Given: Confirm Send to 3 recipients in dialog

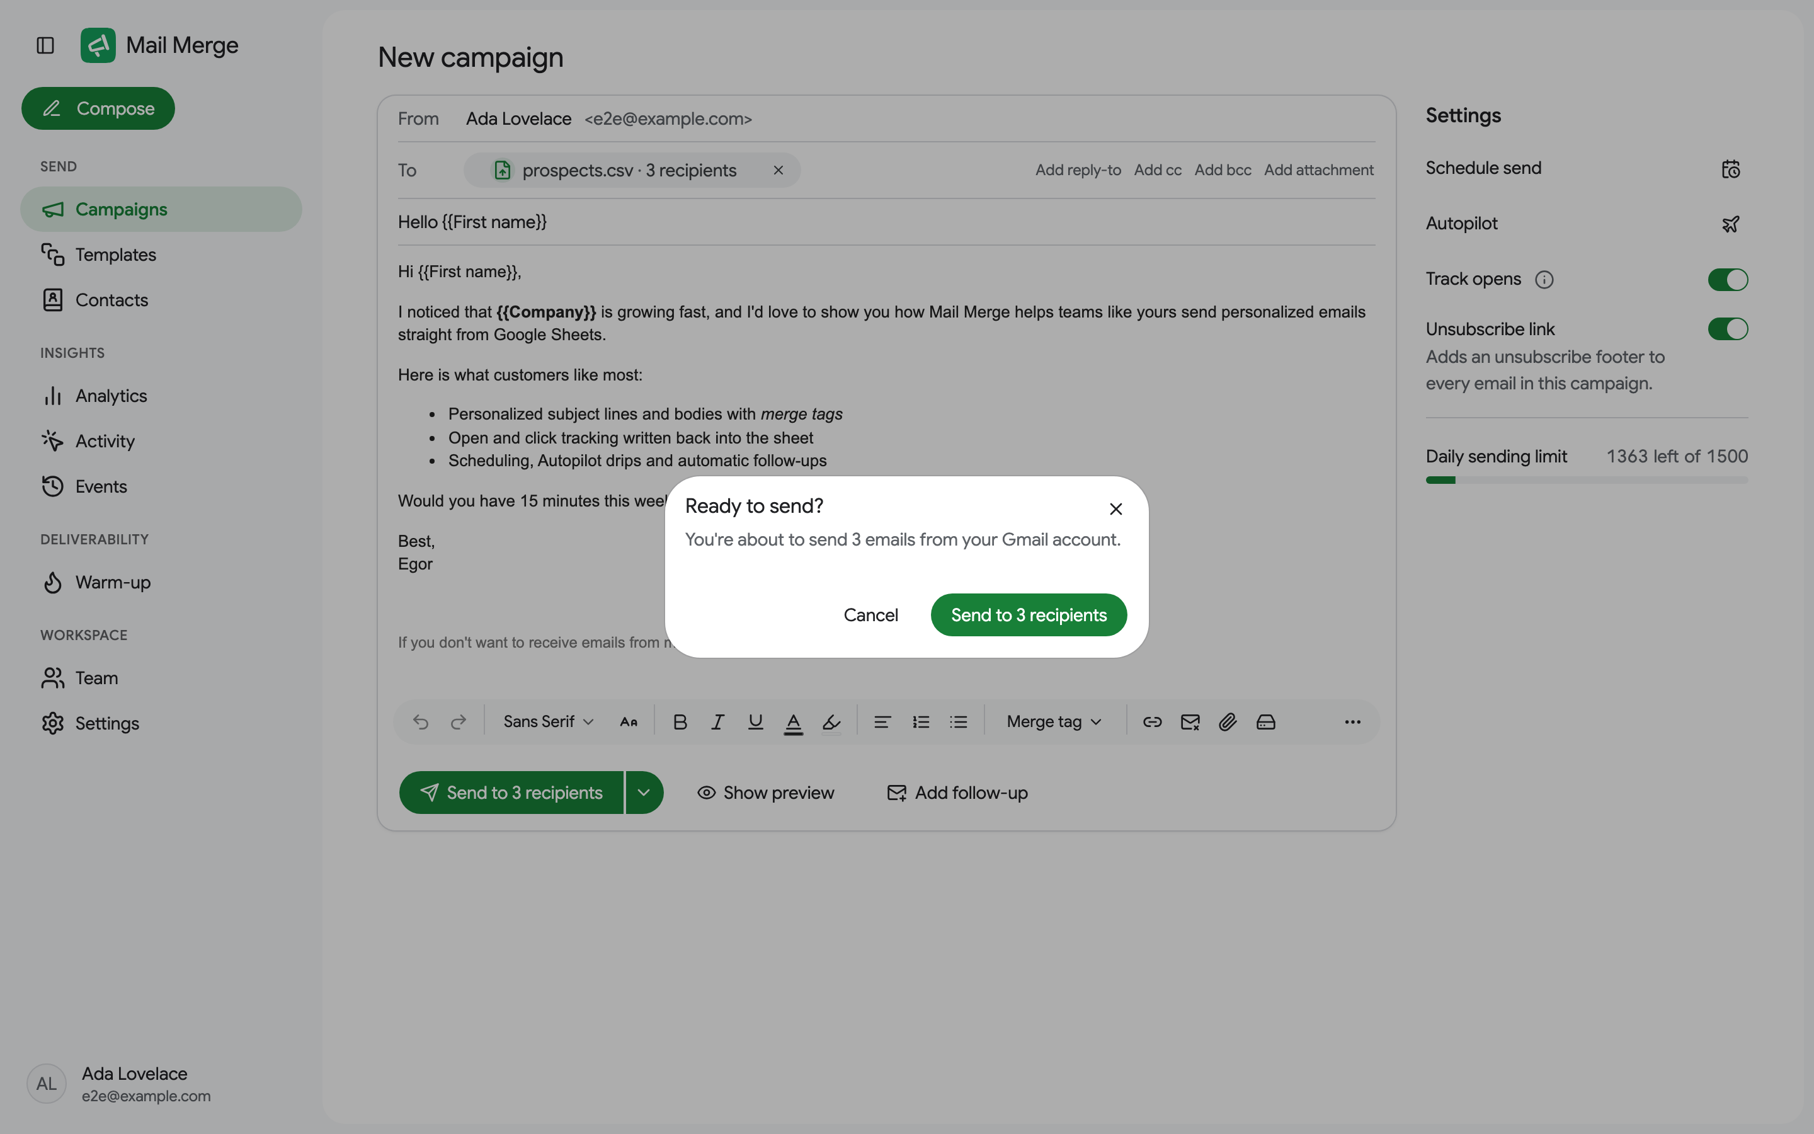Looking at the screenshot, I should tap(1029, 615).
